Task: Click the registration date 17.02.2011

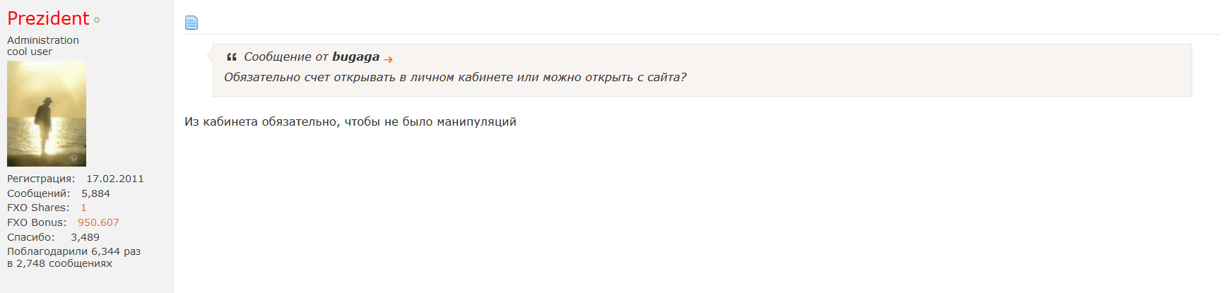Action: point(115,179)
